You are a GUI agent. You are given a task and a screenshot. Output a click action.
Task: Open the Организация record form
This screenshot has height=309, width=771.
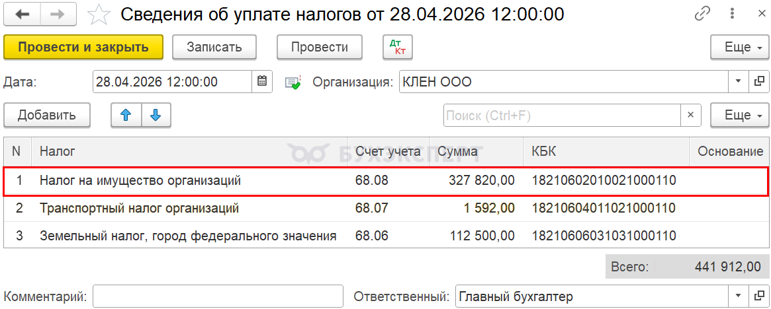[759, 82]
